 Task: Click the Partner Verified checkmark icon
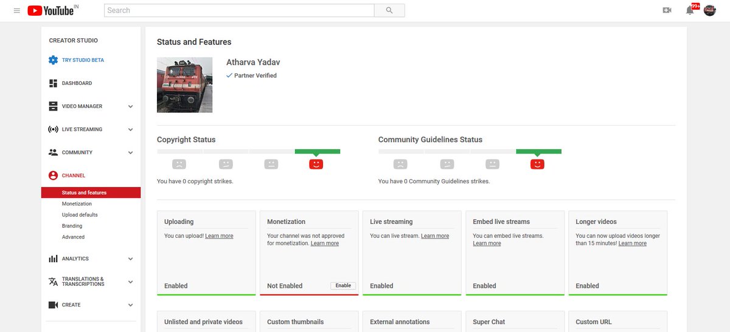(229, 75)
